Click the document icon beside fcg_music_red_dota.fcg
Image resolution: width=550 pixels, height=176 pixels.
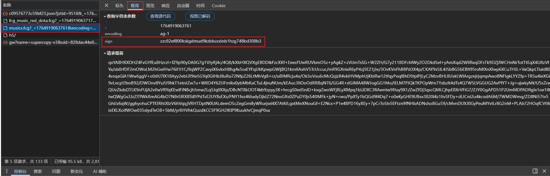click(x=5, y=20)
